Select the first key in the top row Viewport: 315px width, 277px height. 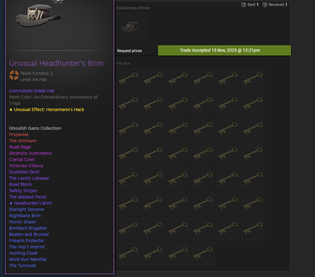pos(128,79)
